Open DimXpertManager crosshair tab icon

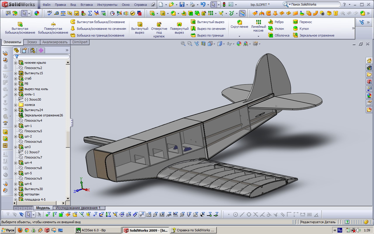(41, 50)
